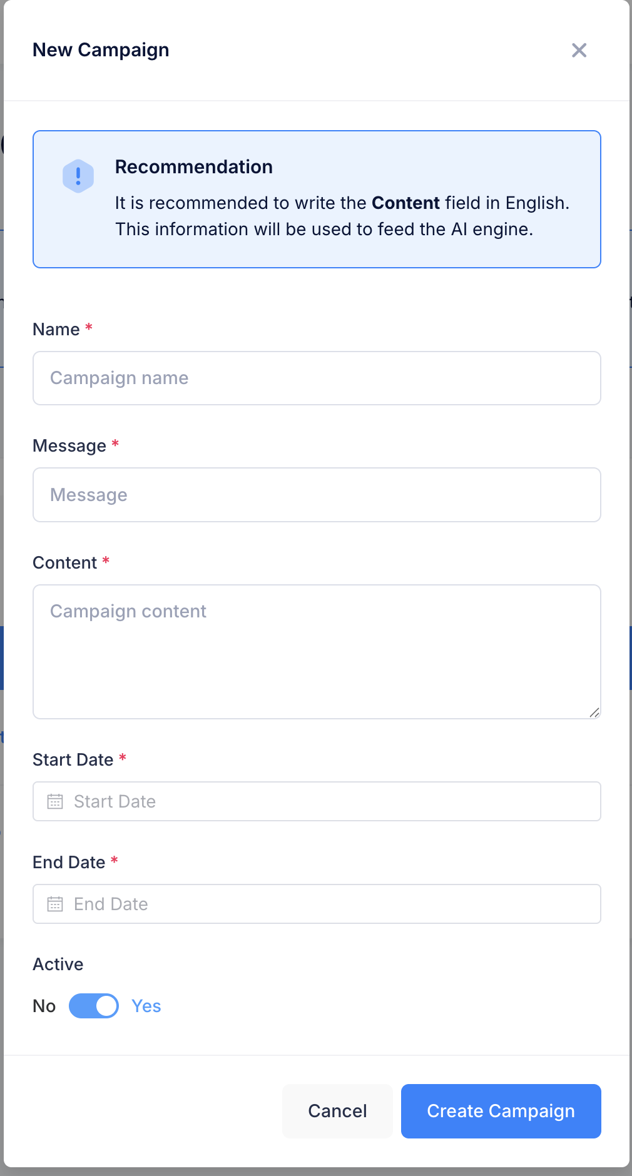Click the New Campaign dialog title

click(101, 49)
